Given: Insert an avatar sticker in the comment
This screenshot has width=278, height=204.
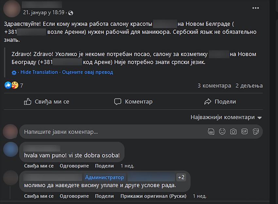Looking at the screenshot, I should pyautogui.click(x=211, y=132).
